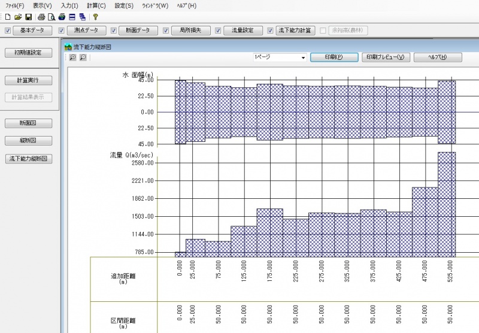Click the 275.000 cumulative distance value
Image resolution: width=479 pixels, height=333 pixels.
(x=322, y=271)
